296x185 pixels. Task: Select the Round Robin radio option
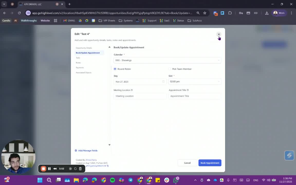pyautogui.click(x=115, y=69)
